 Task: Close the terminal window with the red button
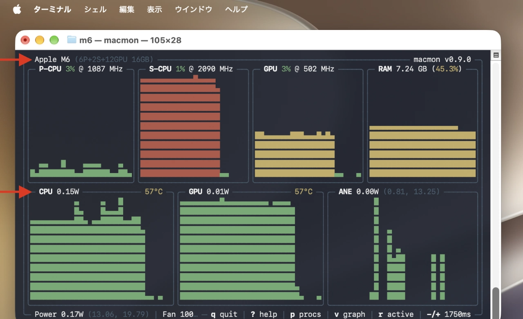click(x=25, y=40)
